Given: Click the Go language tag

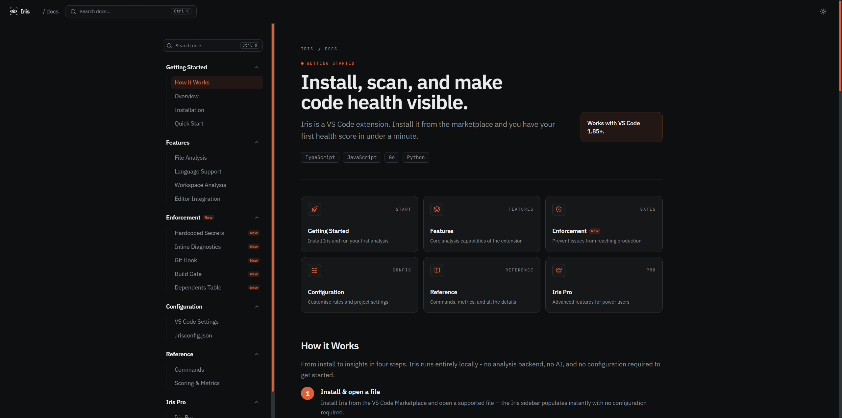Looking at the screenshot, I should coord(392,157).
